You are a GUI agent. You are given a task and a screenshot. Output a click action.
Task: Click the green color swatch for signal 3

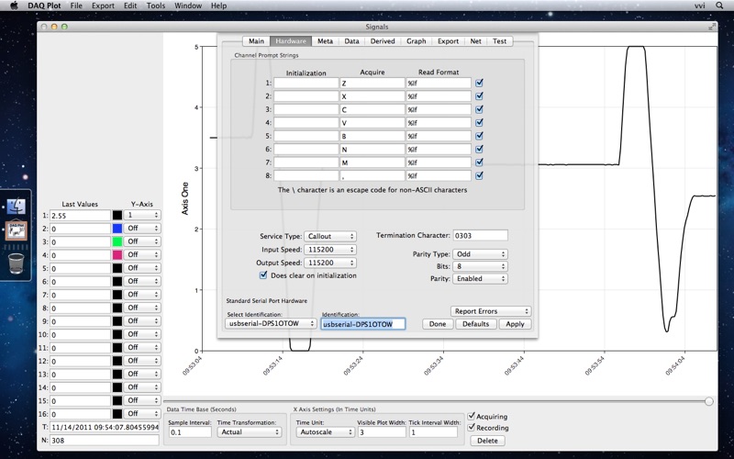(x=117, y=241)
